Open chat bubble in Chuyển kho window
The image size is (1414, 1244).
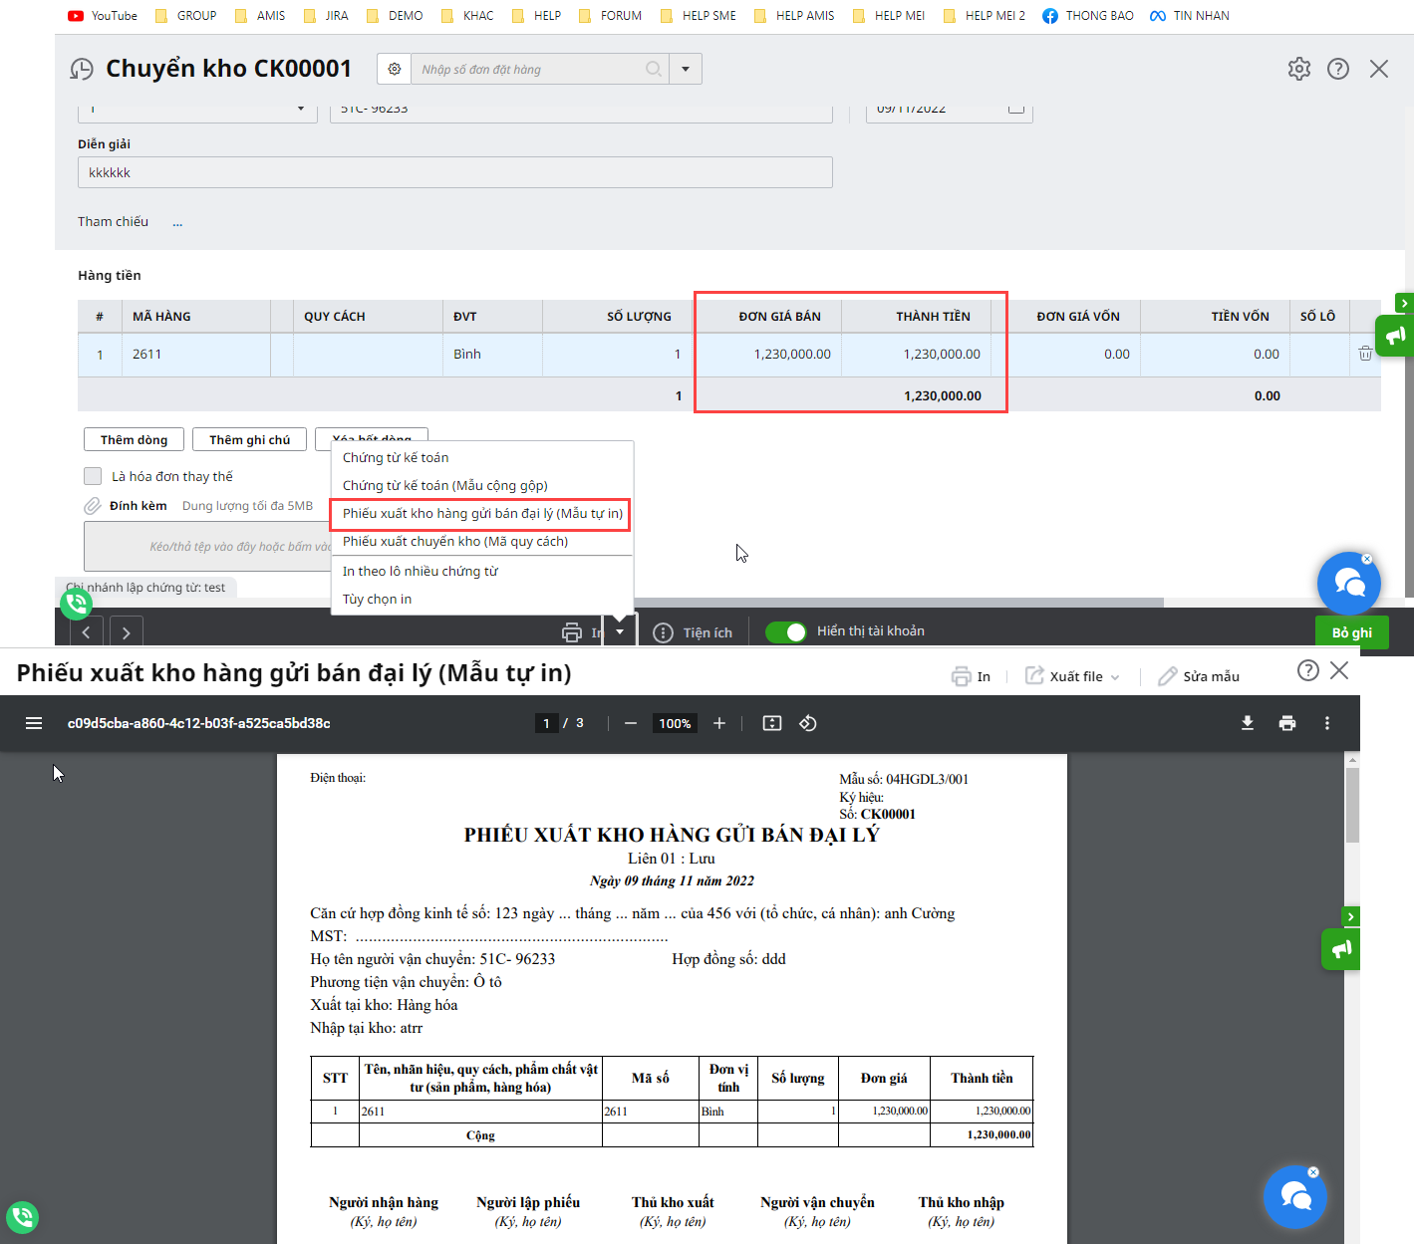(x=1349, y=584)
